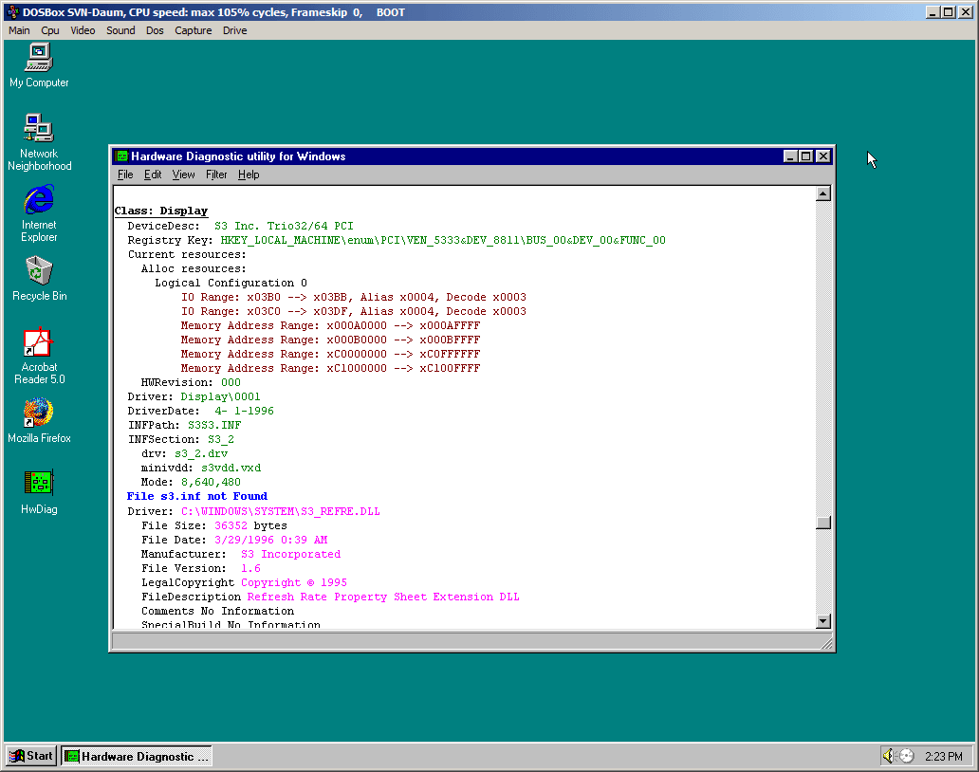Select the Internet Explorer desktop icon
The image size is (979, 772).
(x=39, y=213)
